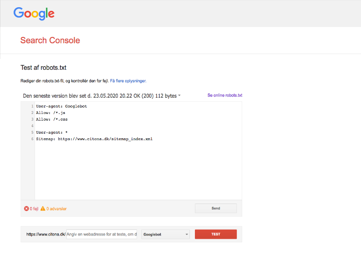
Task: Open the Googlebot user-agent dropdown
Action: [166, 235]
